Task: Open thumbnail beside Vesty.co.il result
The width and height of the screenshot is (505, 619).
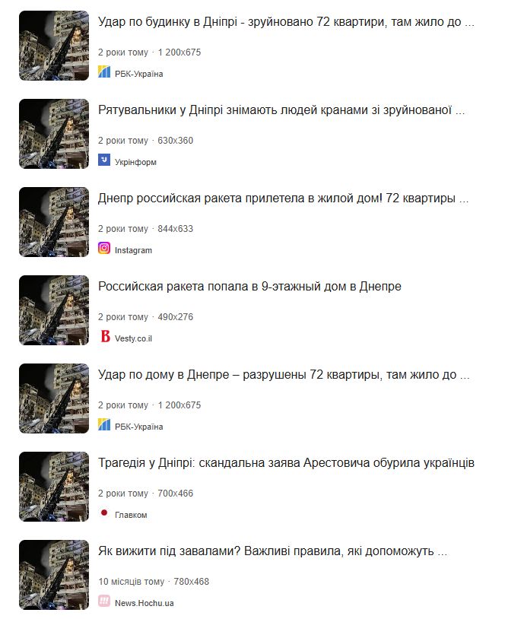Action: (x=54, y=310)
